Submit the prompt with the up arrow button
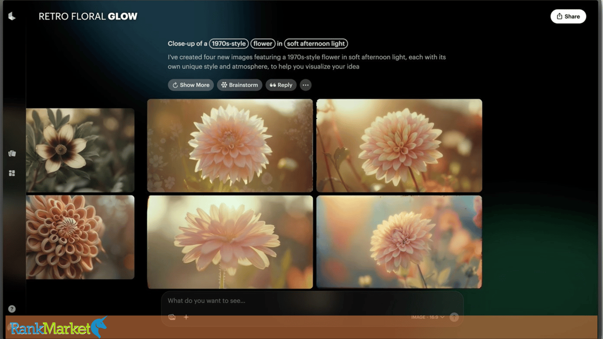The width and height of the screenshot is (603, 339). [x=454, y=317]
